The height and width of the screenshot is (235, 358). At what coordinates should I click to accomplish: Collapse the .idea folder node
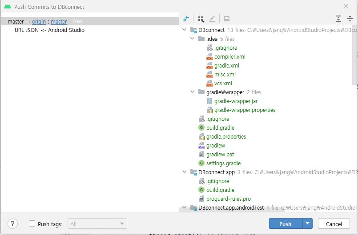[193, 38]
